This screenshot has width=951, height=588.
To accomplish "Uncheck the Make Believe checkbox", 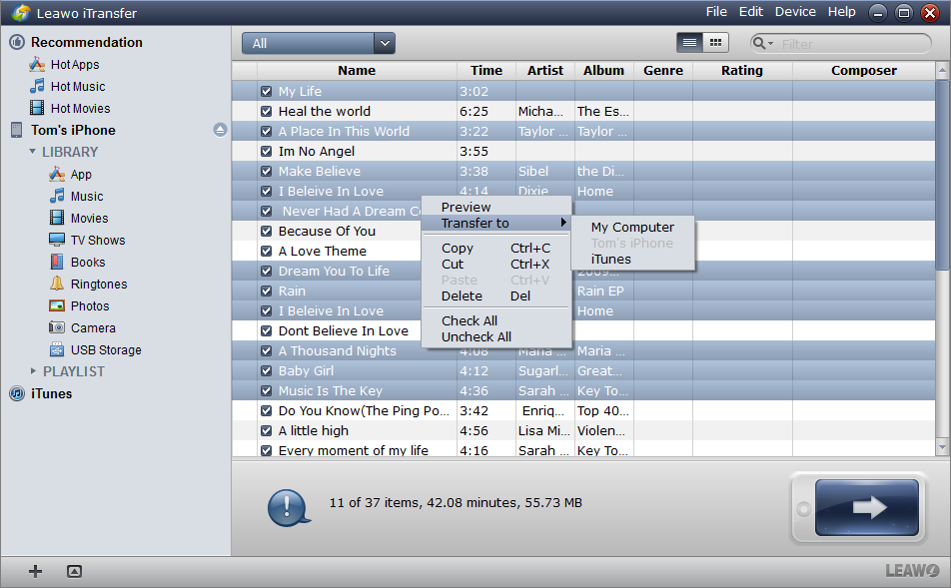I will coord(267,172).
